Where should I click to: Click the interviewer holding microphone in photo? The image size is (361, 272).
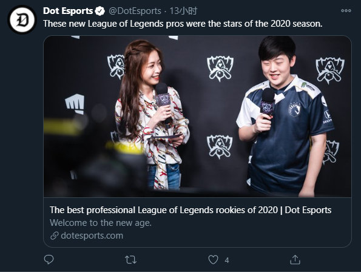tap(151, 115)
